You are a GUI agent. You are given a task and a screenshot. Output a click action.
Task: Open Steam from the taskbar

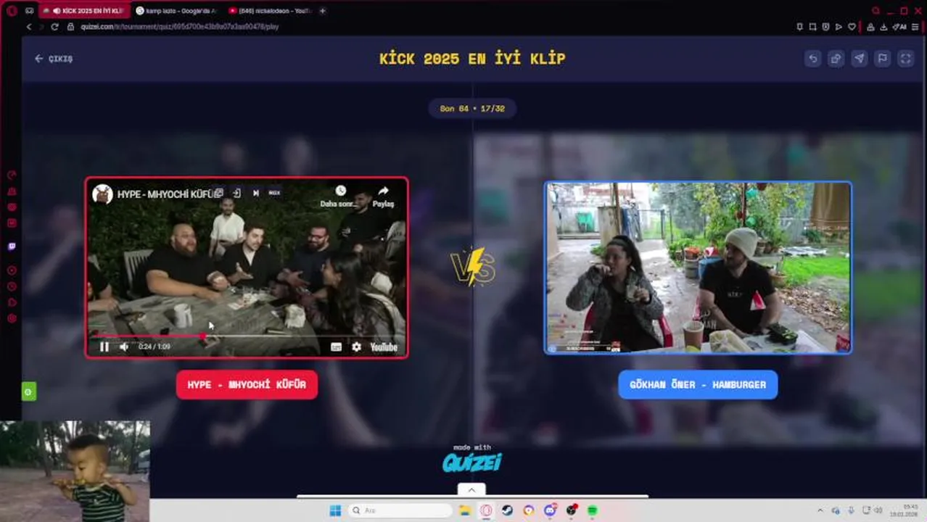(507, 510)
